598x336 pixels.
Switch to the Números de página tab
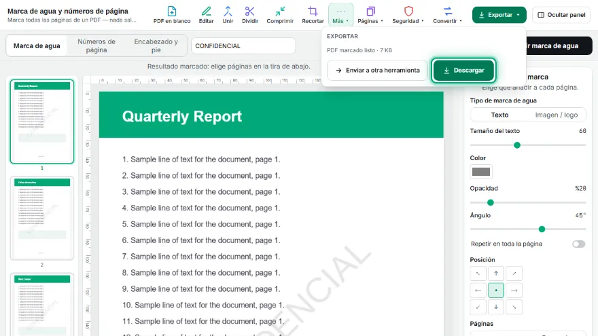pyautogui.click(x=96, y=45)
